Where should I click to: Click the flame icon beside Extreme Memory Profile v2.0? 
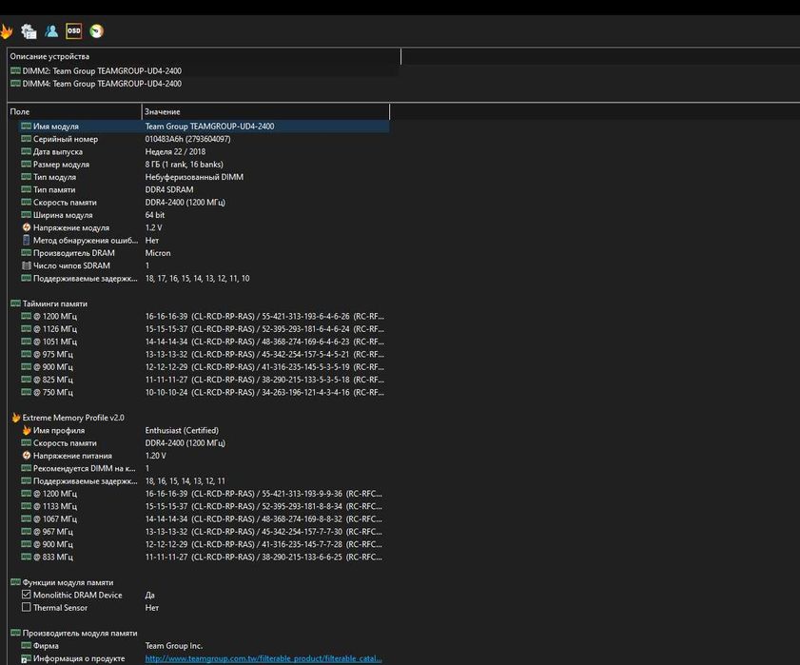click(x=15, y=418)
